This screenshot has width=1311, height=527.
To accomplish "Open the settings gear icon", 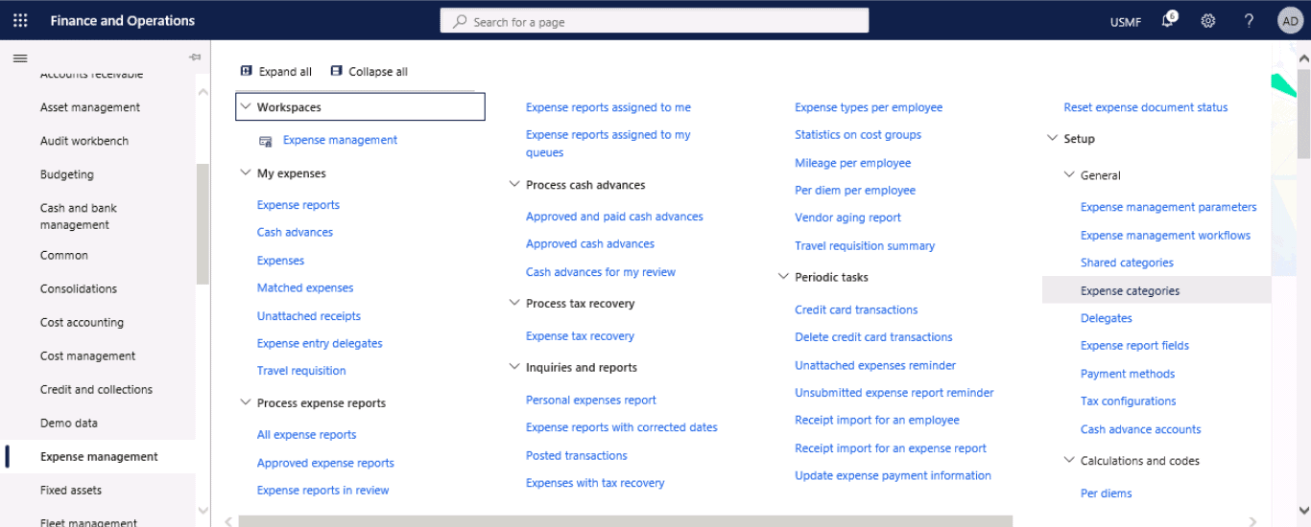I will click(1208, 20).
